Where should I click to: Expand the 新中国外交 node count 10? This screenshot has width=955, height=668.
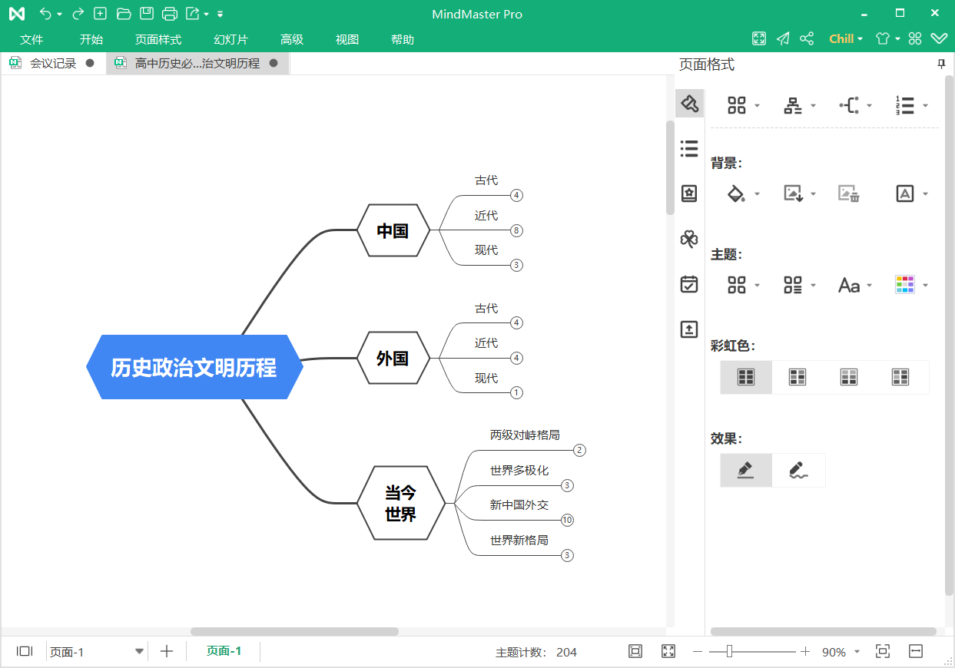tap(567, 521)
